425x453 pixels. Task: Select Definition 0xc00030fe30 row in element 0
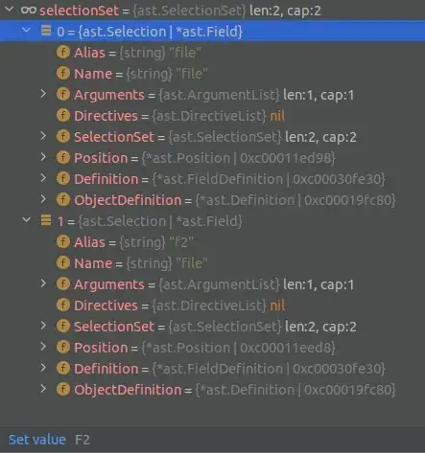point(212,178)
